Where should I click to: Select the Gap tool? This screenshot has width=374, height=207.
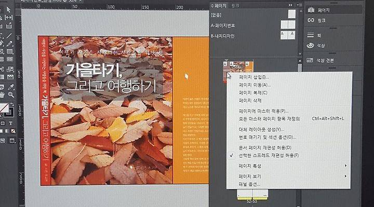(9, 18)
